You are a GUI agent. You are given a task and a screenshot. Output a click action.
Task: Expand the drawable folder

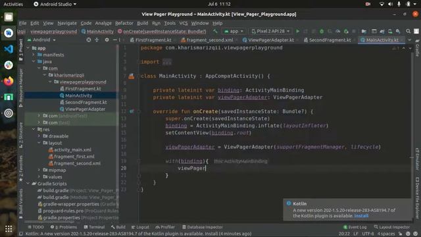coord(39,136)
